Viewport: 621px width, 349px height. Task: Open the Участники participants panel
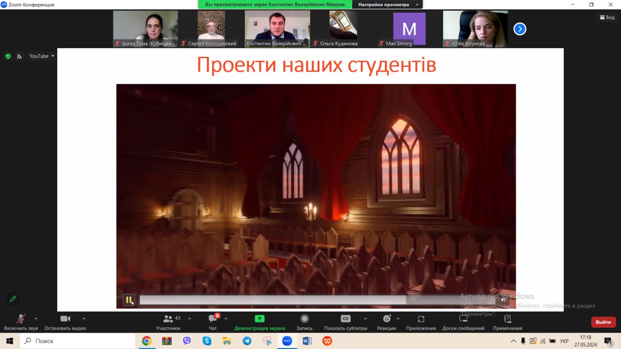coord(168,322)
